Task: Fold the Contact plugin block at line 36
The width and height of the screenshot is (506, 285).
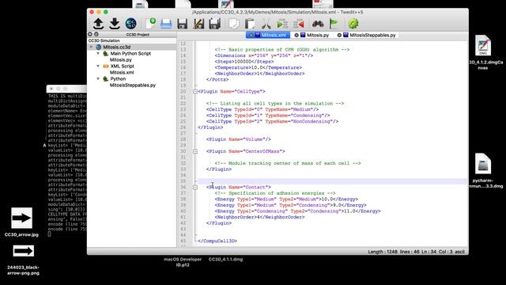Action: coord(195,187)
